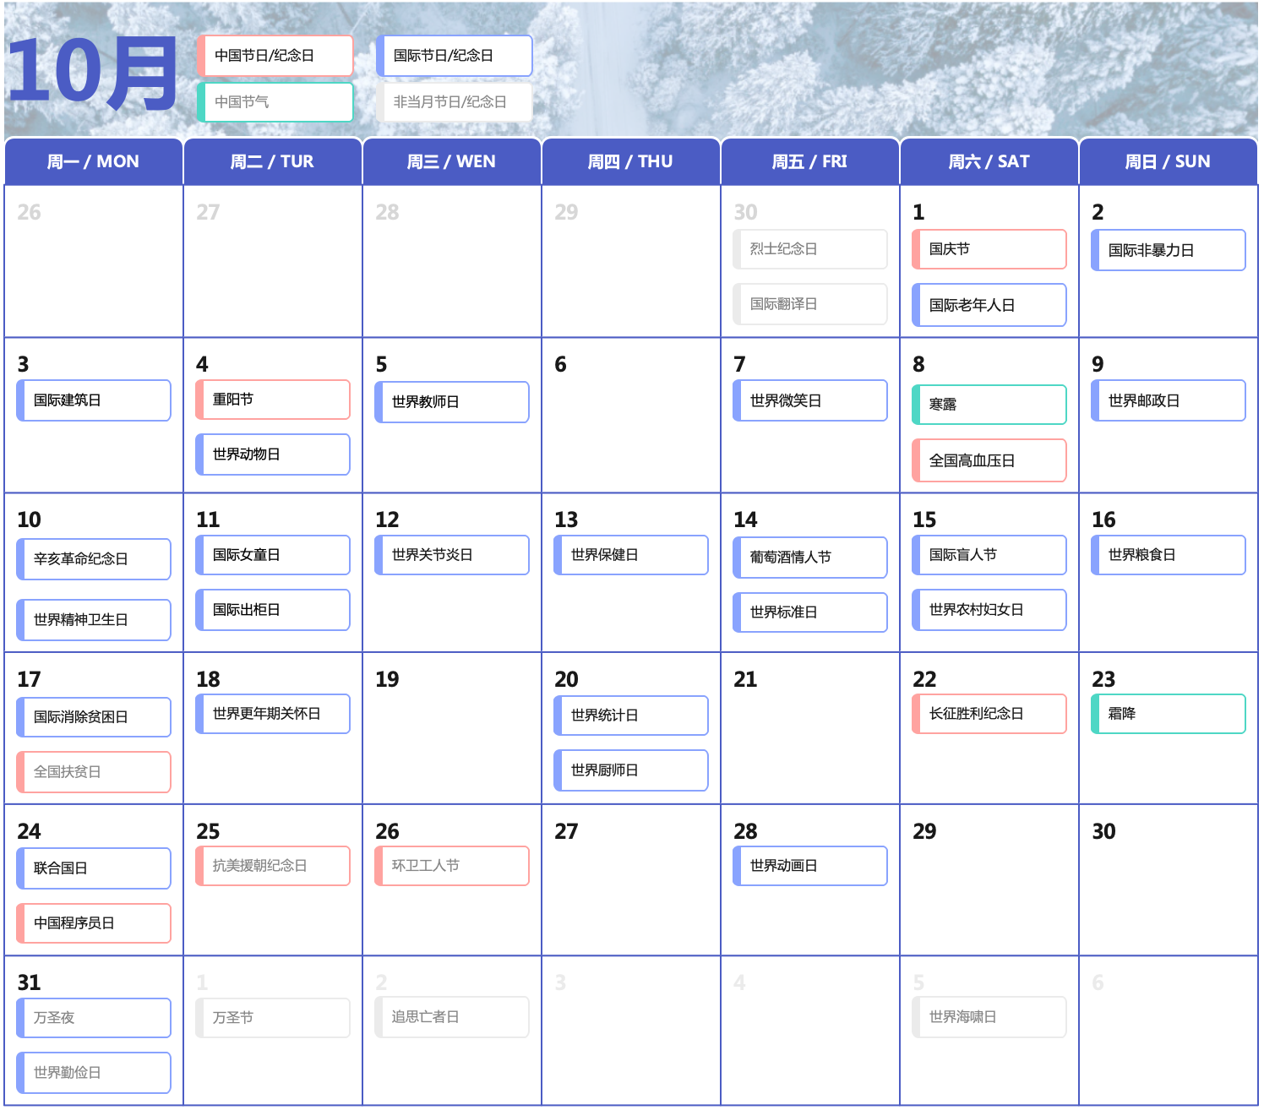The height and width of the screenshot is (1110, 1264).
Task: Open the 国际出柜日 event
Action: (x=273, y=610)
